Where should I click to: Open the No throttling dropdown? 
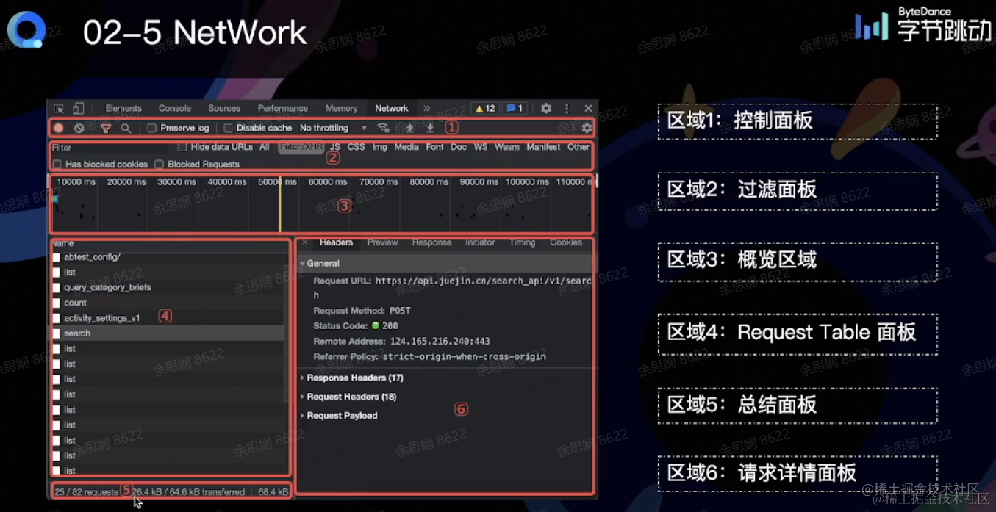(x=333, y=128)
